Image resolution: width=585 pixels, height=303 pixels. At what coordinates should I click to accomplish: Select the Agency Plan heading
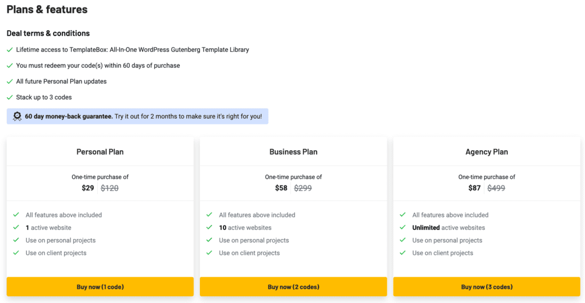[487, 152]
